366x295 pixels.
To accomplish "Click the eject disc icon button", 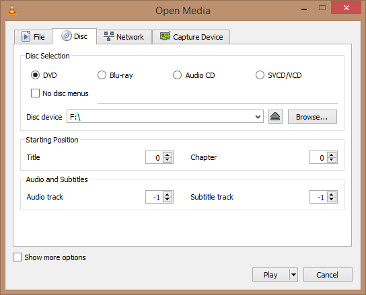I will [275, 117].
